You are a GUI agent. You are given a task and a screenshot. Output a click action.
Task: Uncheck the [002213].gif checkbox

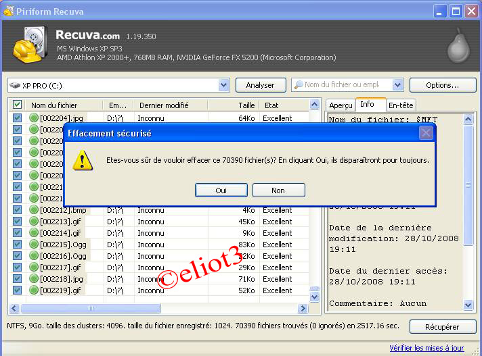17,221
